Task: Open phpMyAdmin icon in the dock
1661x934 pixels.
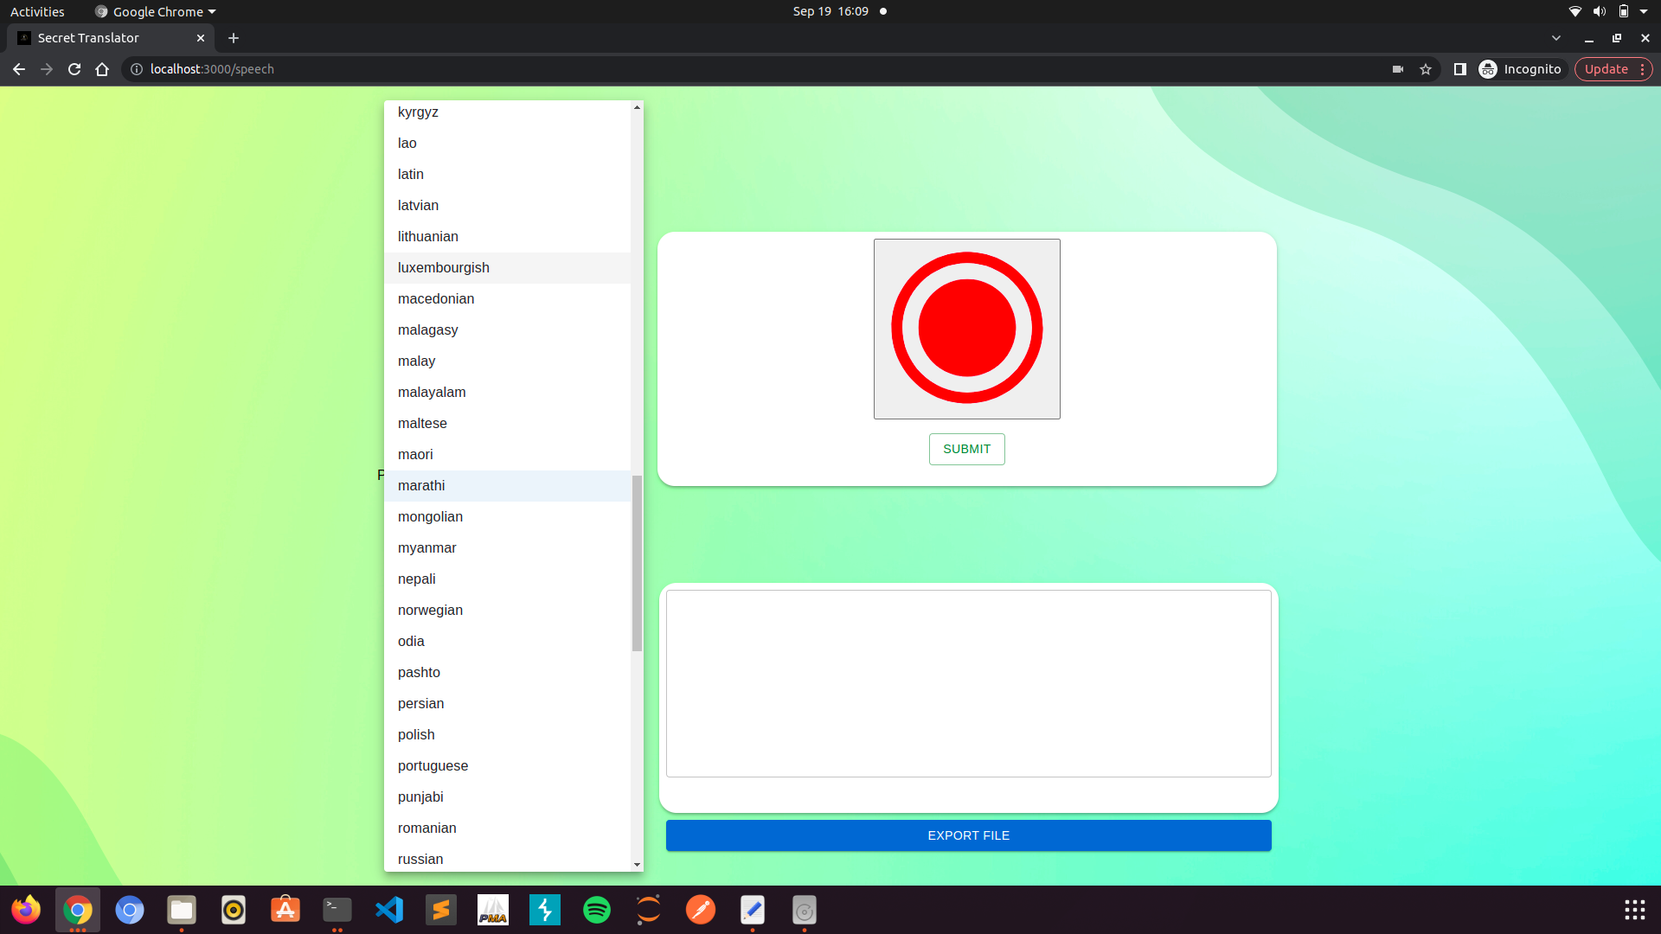Action: [493, 910]
